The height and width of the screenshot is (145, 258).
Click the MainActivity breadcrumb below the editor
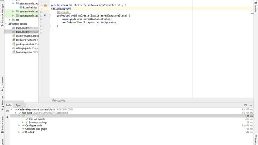point(58,100)
